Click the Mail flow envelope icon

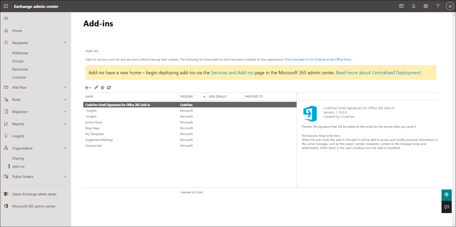[6, 87]
